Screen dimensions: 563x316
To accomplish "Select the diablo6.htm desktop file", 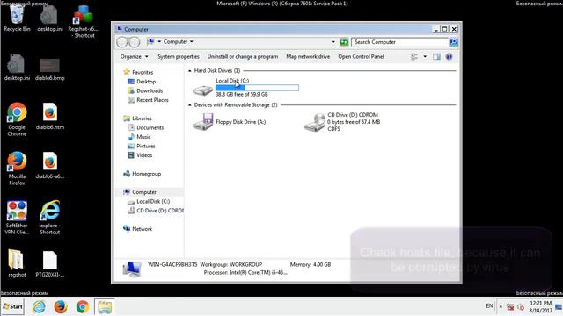I will pyautogui.click(x=50, y=117).
